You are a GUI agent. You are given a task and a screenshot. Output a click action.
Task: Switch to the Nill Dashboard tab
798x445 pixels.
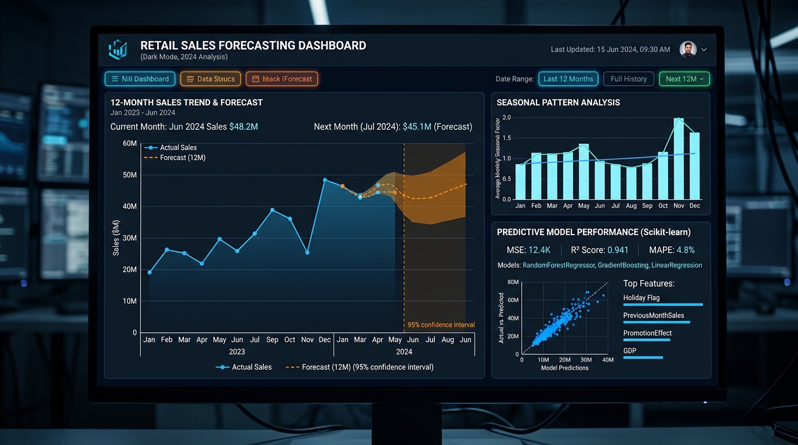coord(140,79)
